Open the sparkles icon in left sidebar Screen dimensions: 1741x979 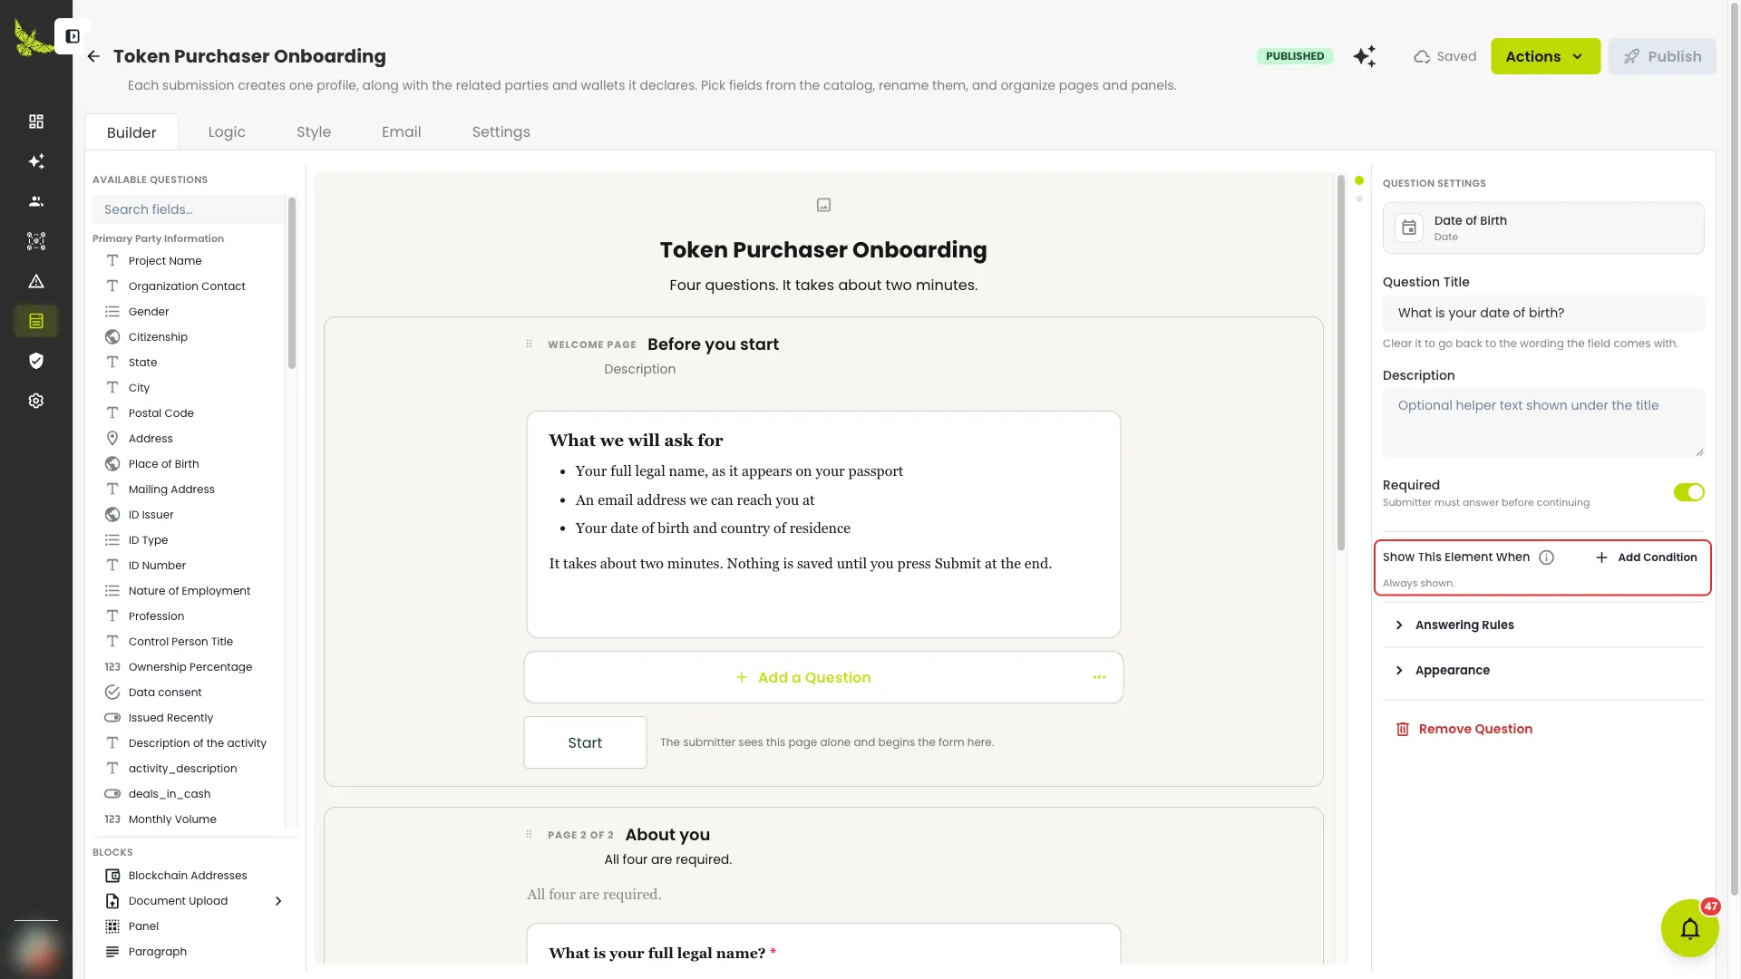(x=36, y=161)
